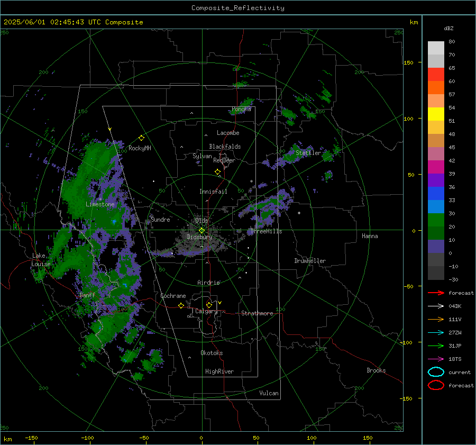The width and height of the screenshot is (476, 445).
Task: Click the Limestone label on map
Action: point(100,204)
